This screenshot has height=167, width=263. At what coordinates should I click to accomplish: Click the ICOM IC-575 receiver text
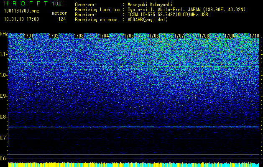click(x=168, y=15)
